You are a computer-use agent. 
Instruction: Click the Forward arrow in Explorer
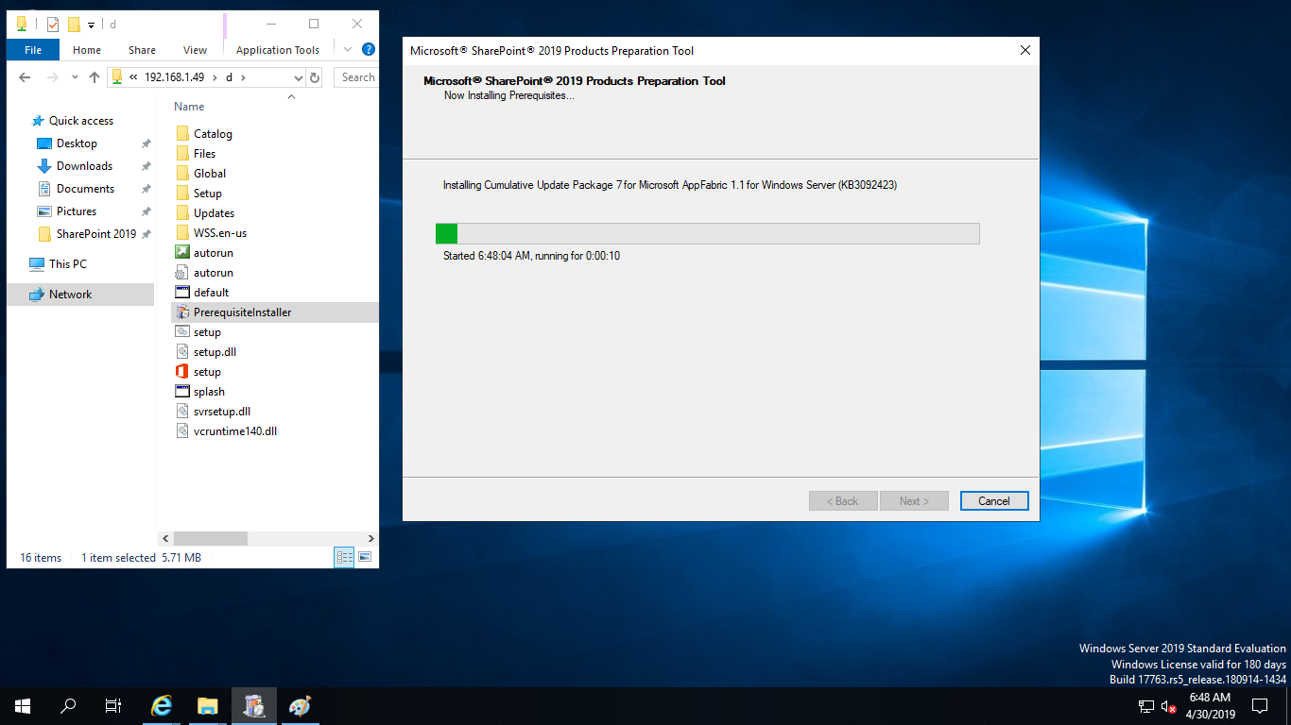(53, 77)
